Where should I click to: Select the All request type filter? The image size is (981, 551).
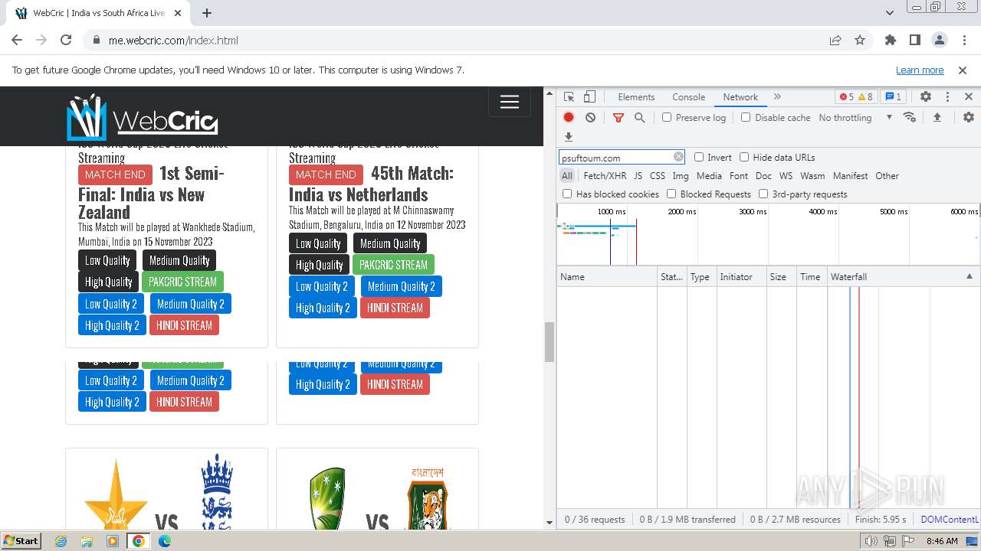click(x=567, y=176)
